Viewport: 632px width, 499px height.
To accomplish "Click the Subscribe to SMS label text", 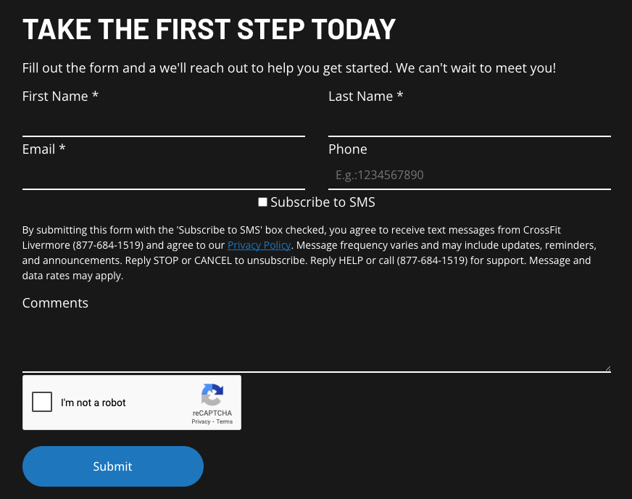I will click(x=323, y=202).
